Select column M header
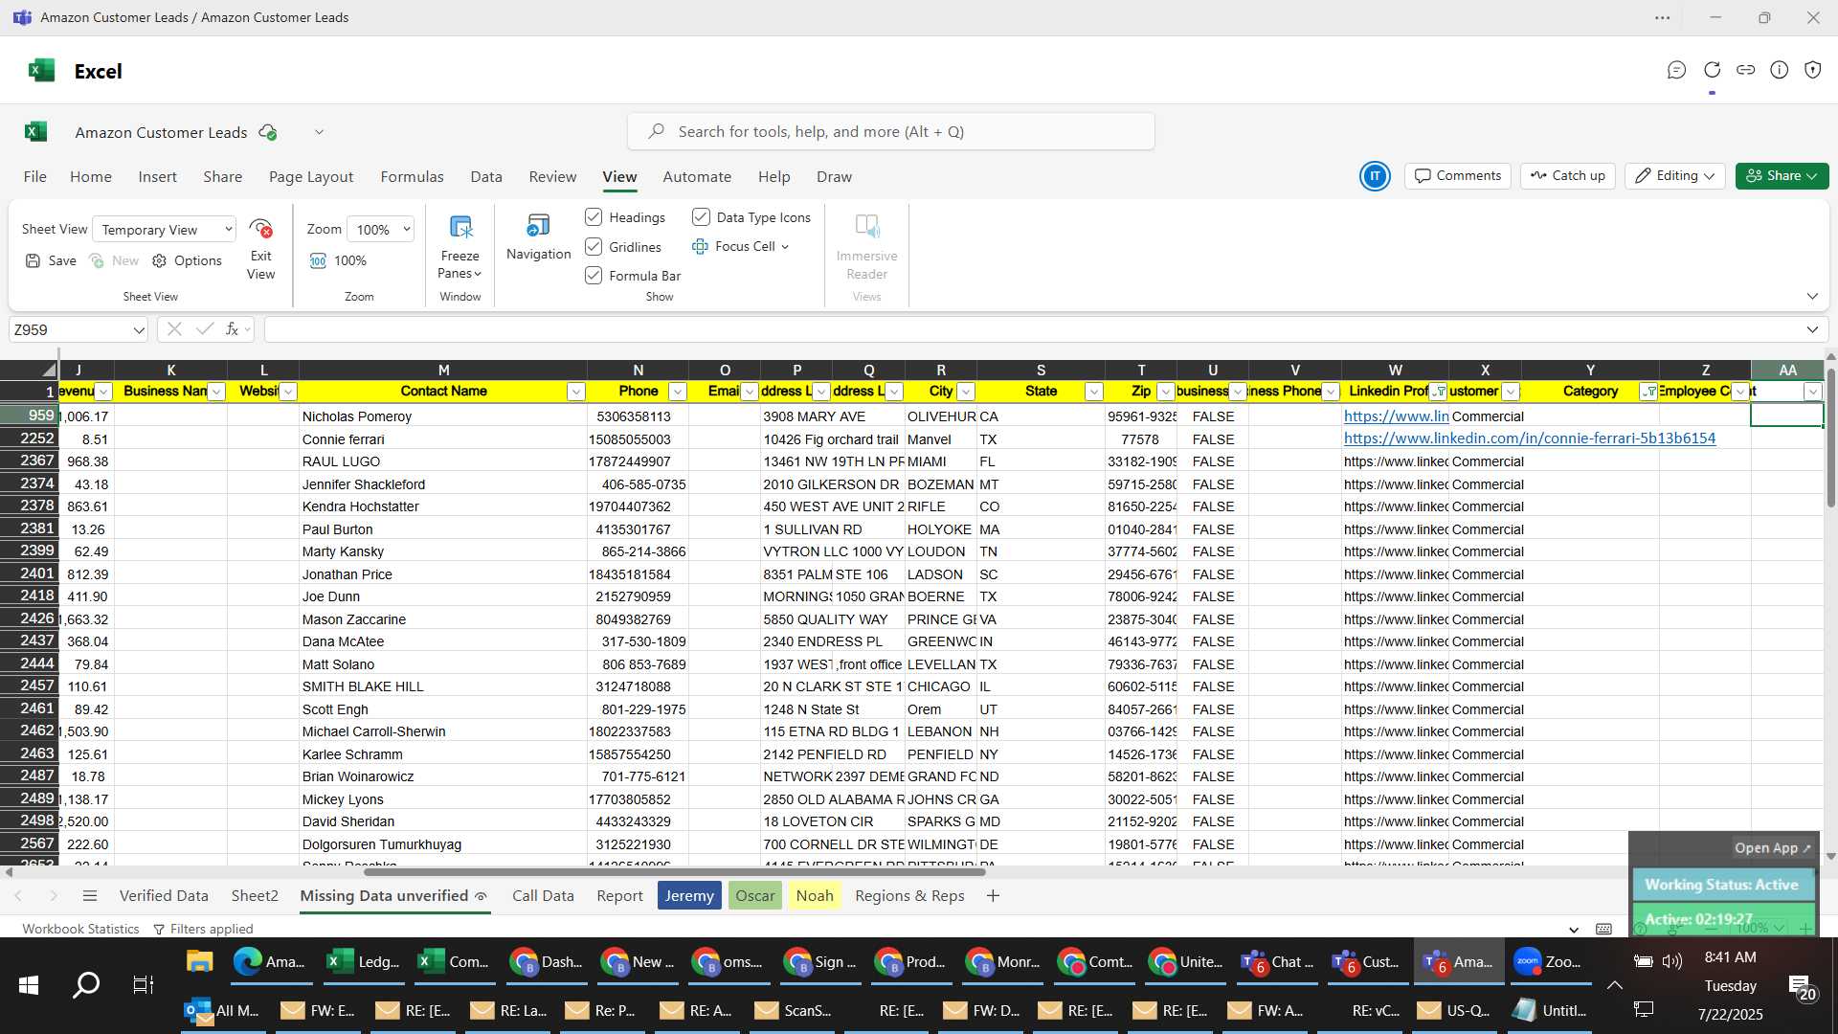This screenshot has width=1838, height=1034. [443, 371]
